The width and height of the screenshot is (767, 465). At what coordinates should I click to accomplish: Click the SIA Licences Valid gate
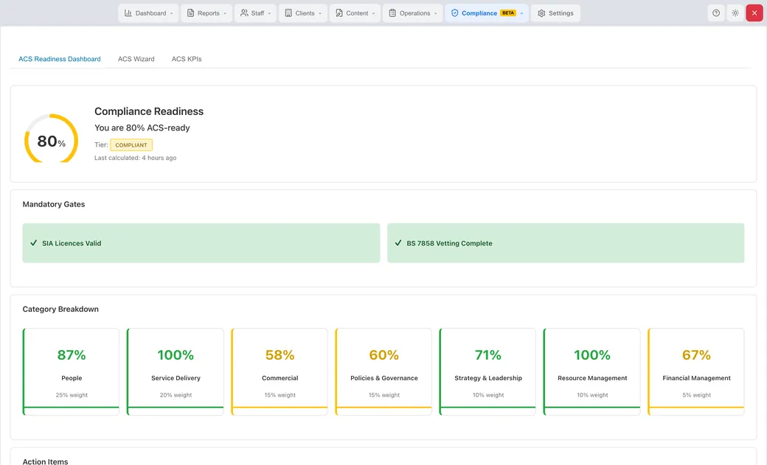tap(201, 243)
